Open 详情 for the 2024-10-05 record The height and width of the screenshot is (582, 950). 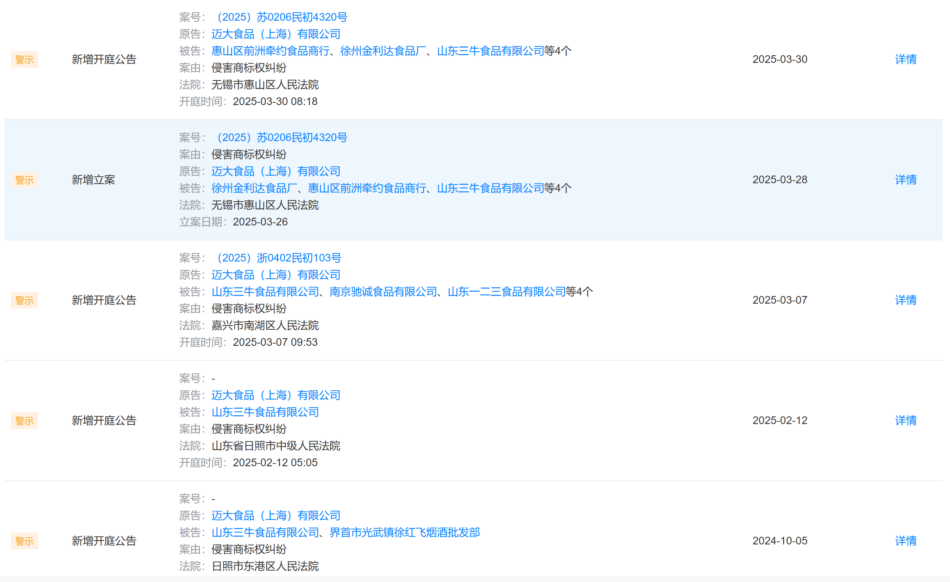point(905,541)
